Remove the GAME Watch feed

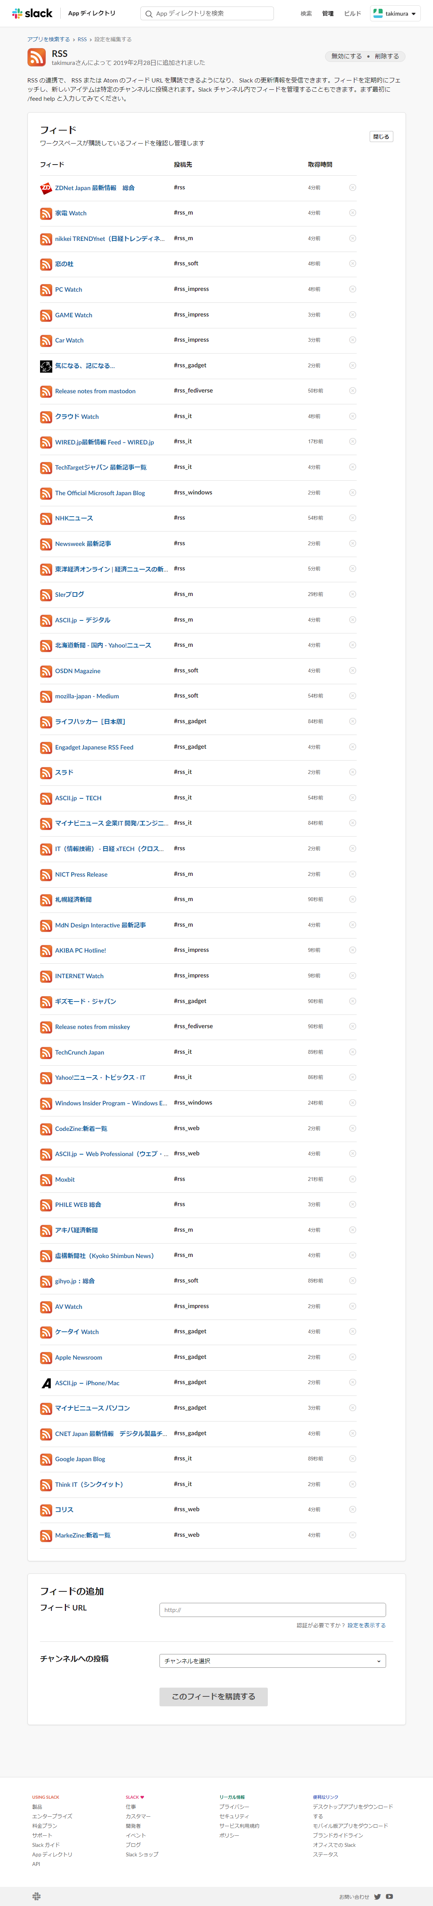tap(353, 315)
